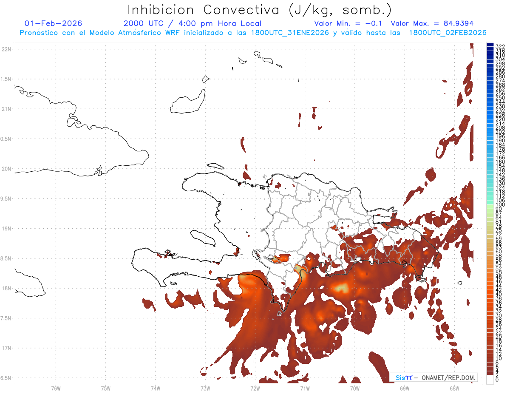Click the pale green colorbar swatch beside 100

(490, 207)
